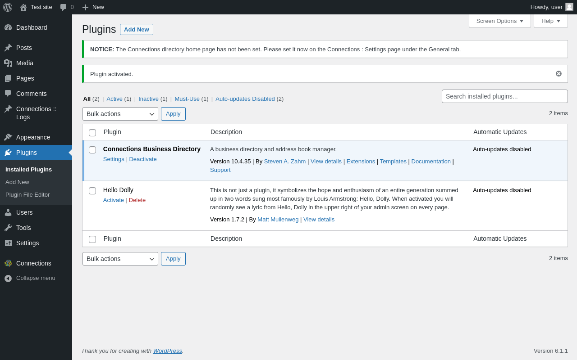The image size is (577, 360).
Task: Expand the Help tab
Action: (550, 21)
